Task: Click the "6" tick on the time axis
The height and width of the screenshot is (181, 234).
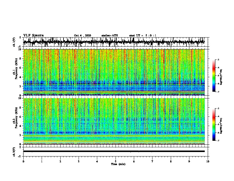Action: pyautogui.click(x=134, y=161)
